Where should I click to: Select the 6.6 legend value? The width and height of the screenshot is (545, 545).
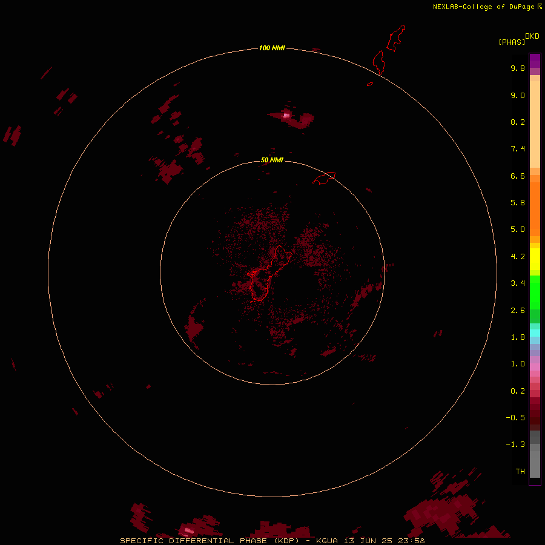tap(518, 176)
